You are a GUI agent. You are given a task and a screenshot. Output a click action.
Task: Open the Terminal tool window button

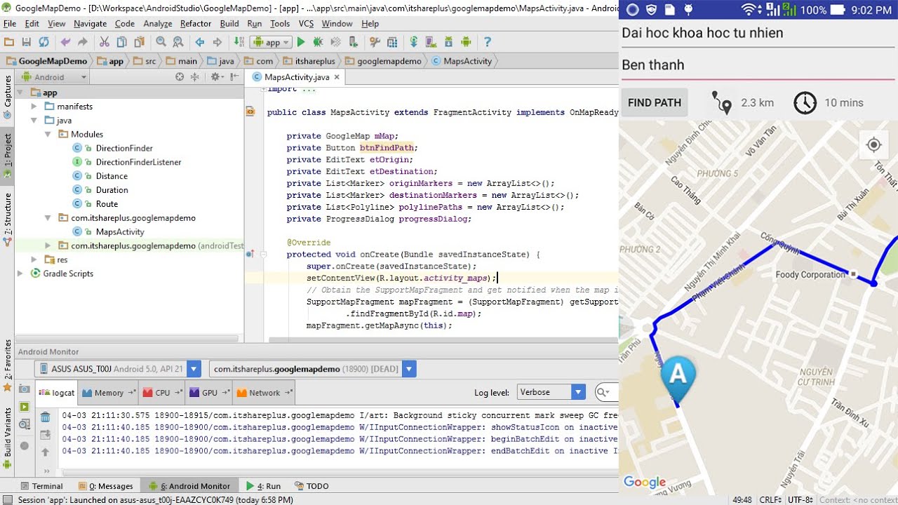click(x=41, y=486)
